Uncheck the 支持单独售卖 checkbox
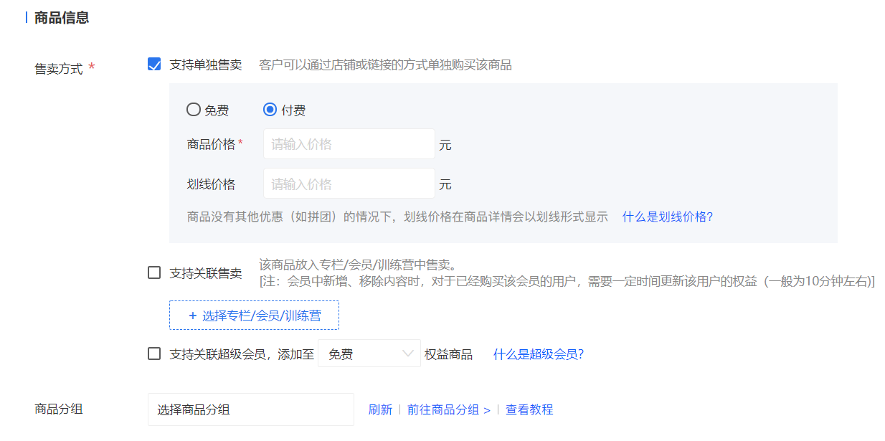885x441 pixels. coord(154,65)
